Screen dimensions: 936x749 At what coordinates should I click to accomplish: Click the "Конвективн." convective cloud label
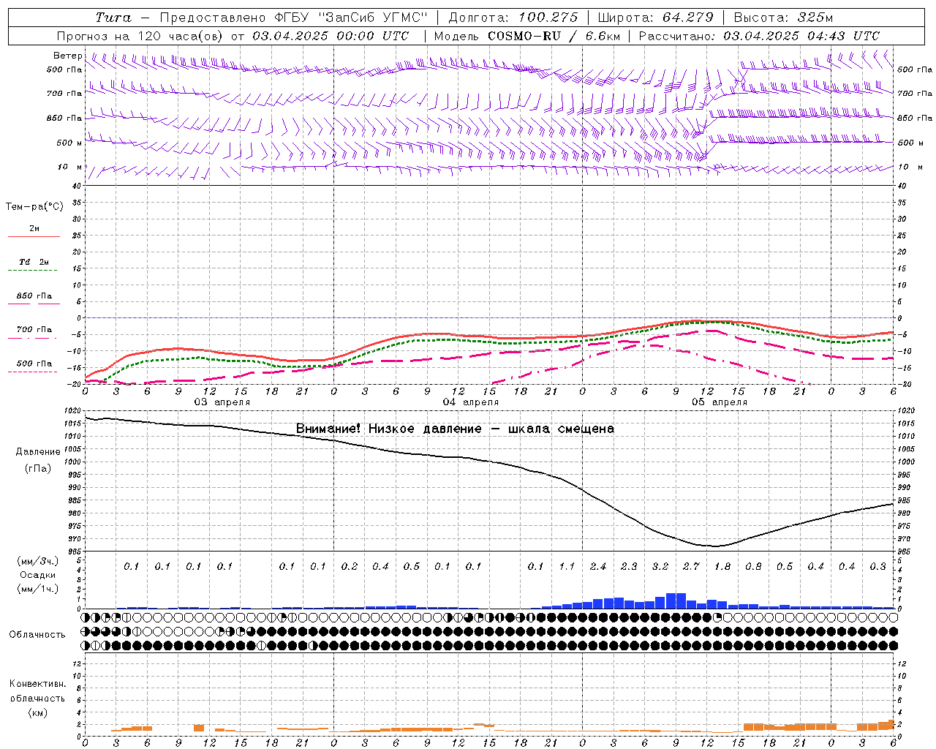point(37,684)
